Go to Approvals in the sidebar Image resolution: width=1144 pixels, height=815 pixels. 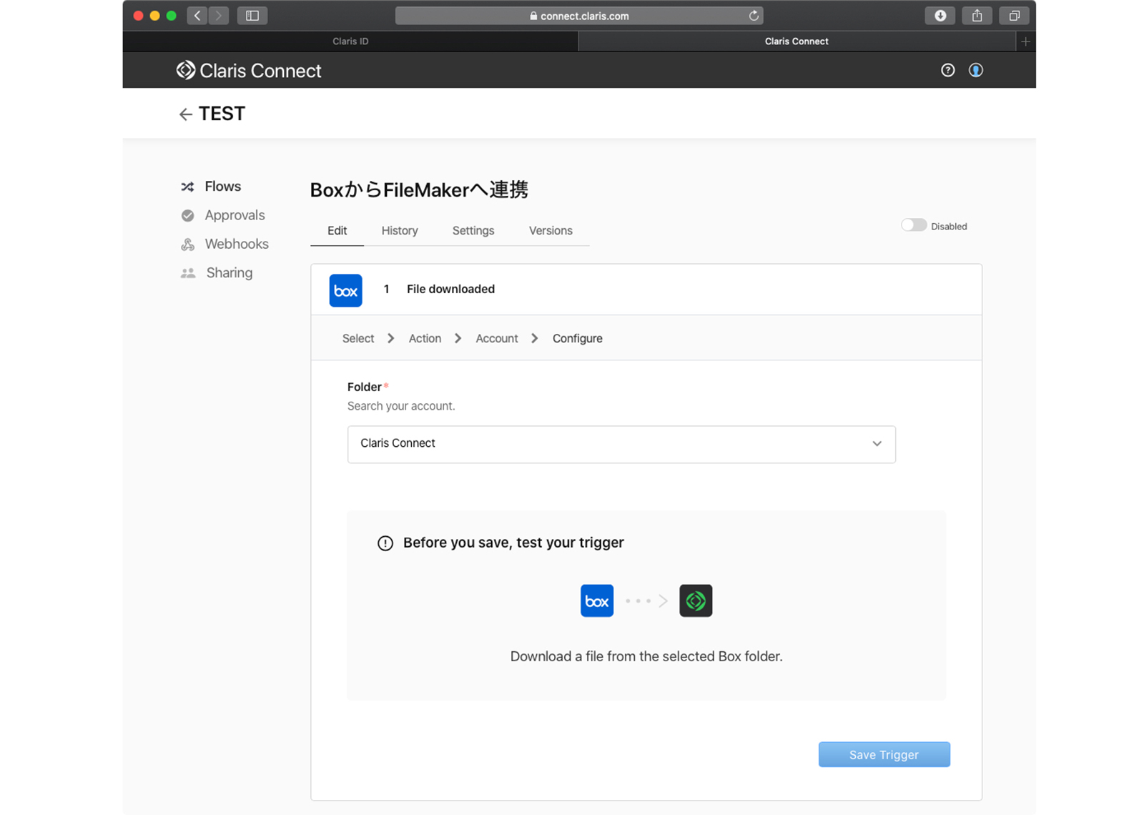pyautogui.click(x=234, y=215)
